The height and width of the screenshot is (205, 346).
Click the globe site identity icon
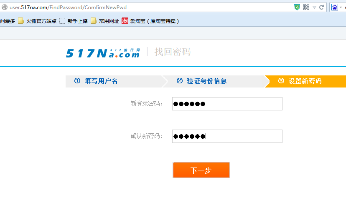coord(5,7)
